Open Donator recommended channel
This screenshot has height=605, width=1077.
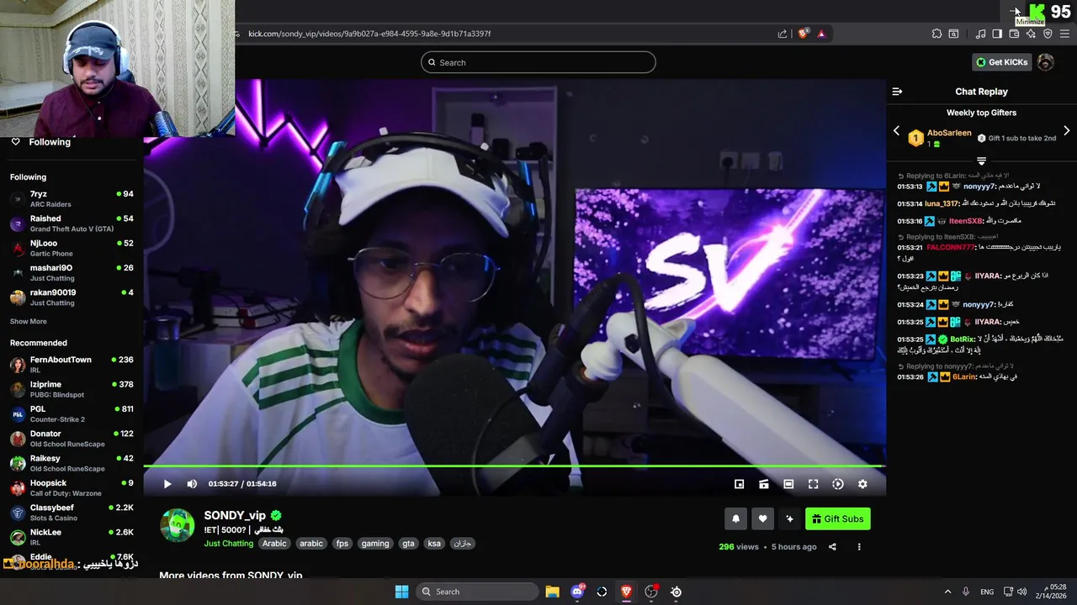coord(72,439)
